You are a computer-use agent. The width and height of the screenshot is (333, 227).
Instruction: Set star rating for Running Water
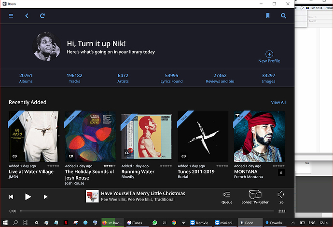click(x=166, y=166)
